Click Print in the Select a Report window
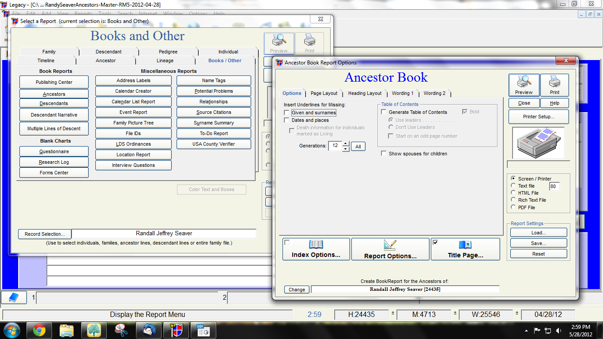The height and width of the screenshot is (339, 603). pyautogui.click(x=309, y=44)
